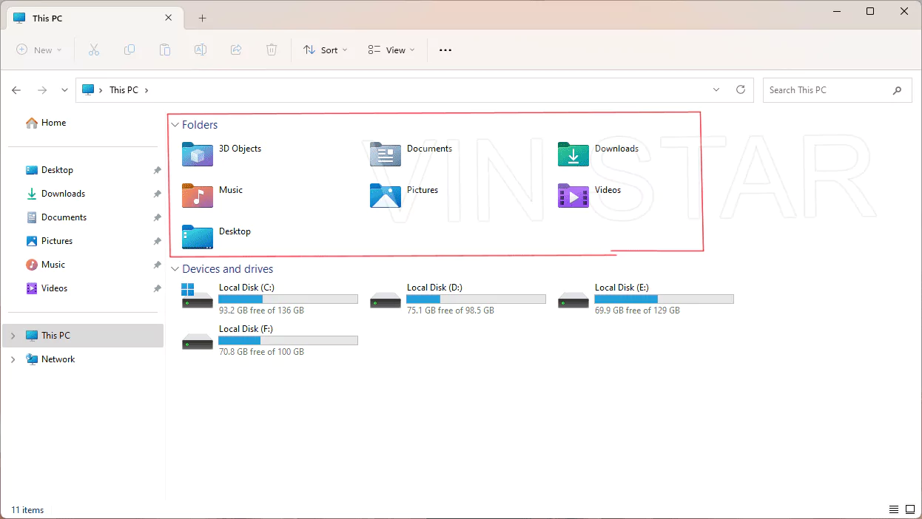Viewport: 922px width, 519px height.
Task: Unpin Pictures using its pin icon
Action: click(x=157, y=241)
